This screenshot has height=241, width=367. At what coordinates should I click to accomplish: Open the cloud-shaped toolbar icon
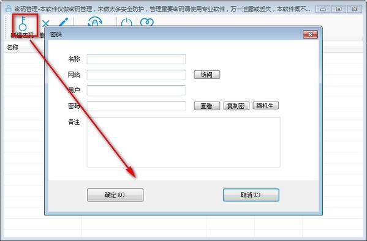147,22
